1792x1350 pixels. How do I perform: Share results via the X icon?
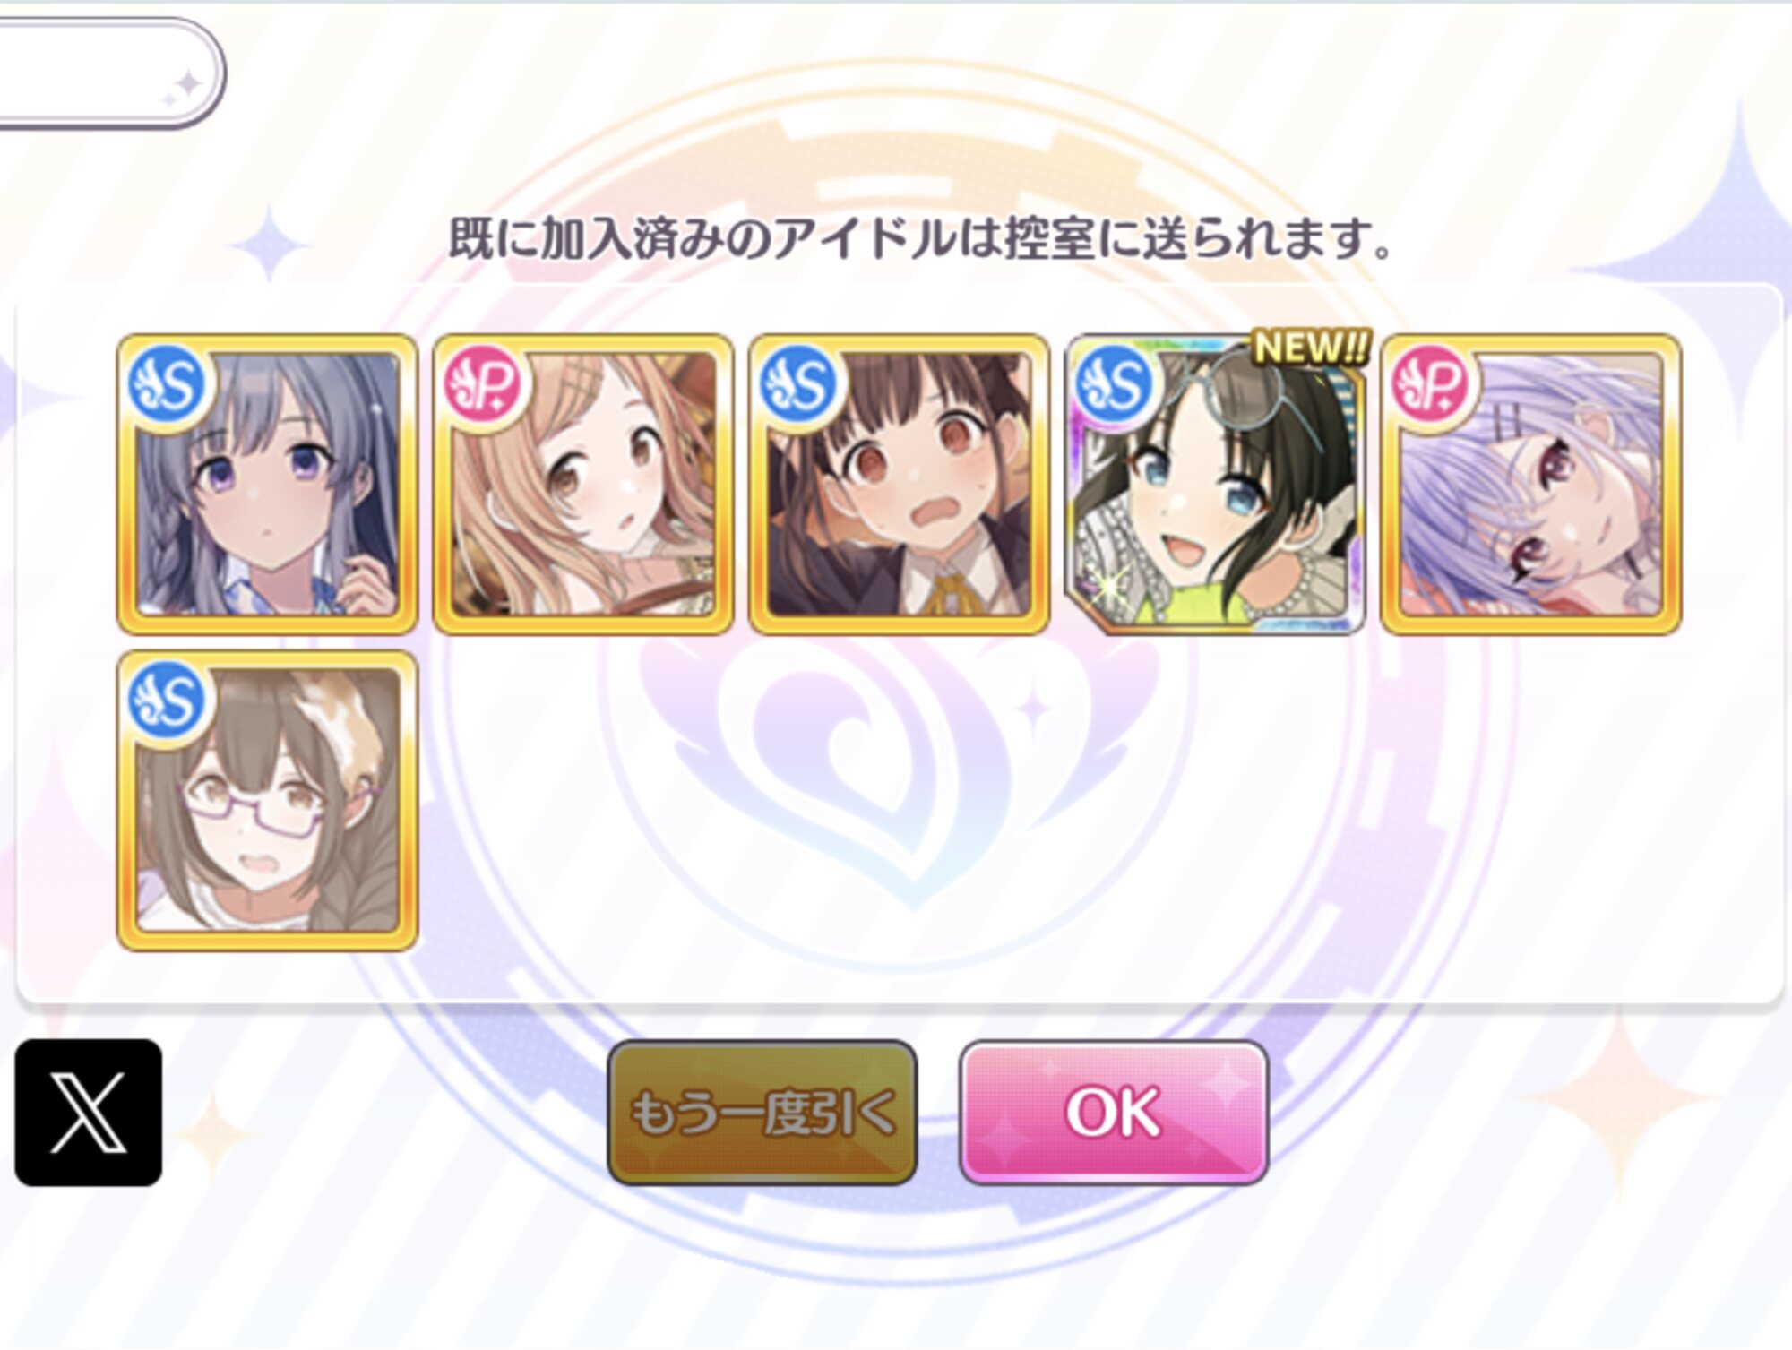(x=89, y=1113)
